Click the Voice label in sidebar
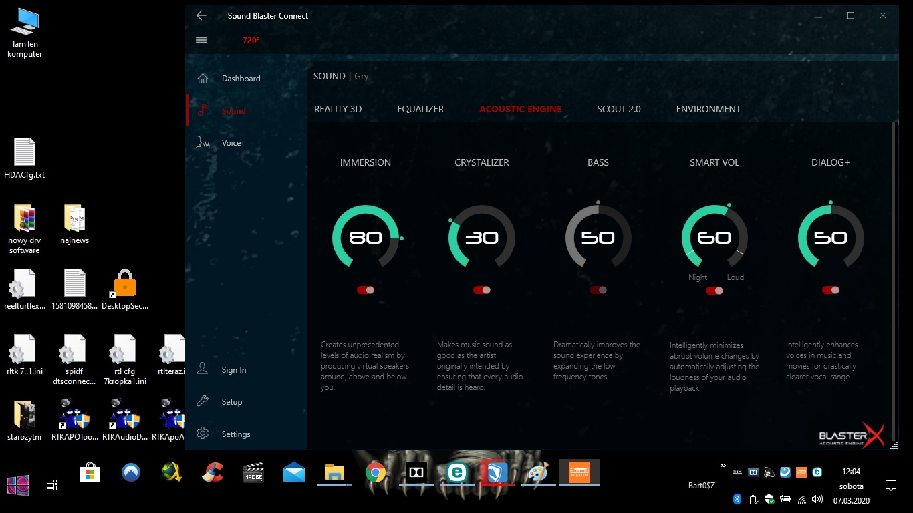 231,143
